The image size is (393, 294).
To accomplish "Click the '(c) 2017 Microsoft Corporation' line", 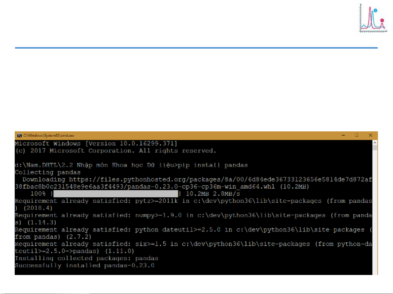I will 116,151.
